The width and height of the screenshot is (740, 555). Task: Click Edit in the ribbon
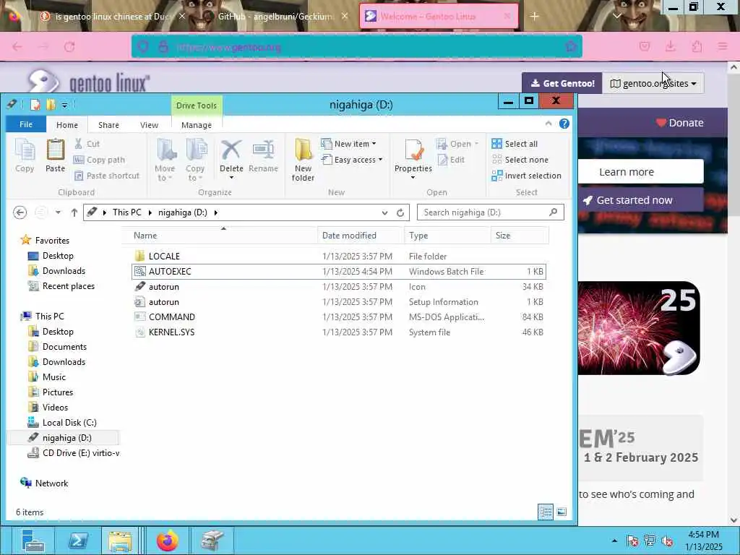tap(451, 160)
